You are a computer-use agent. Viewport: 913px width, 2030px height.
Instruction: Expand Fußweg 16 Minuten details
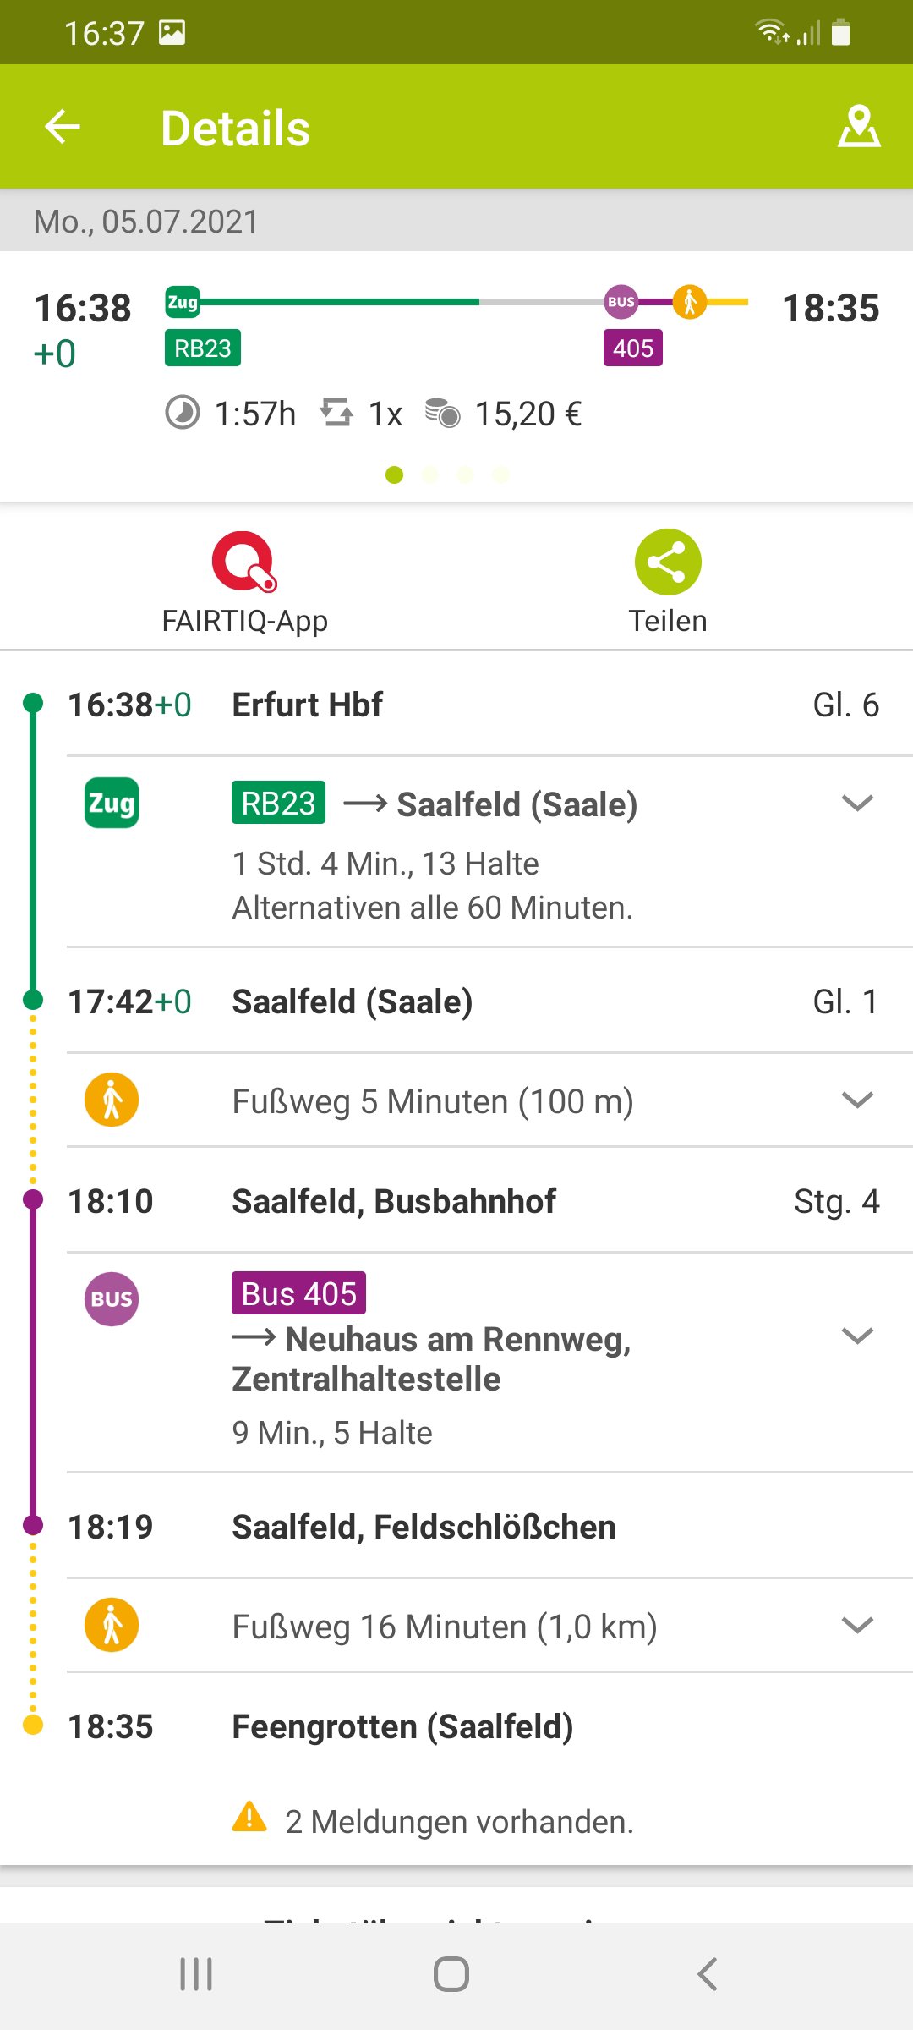(857, 1626)
